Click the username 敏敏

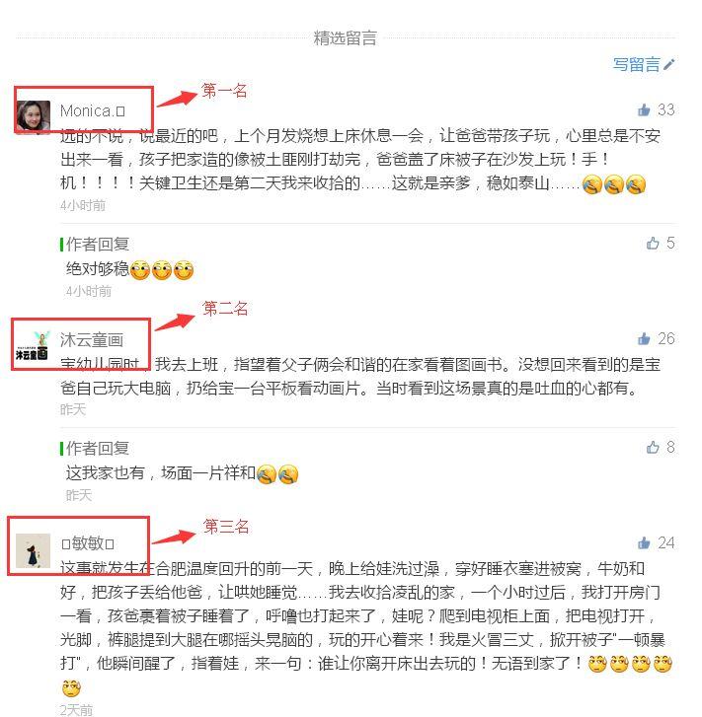88,543
